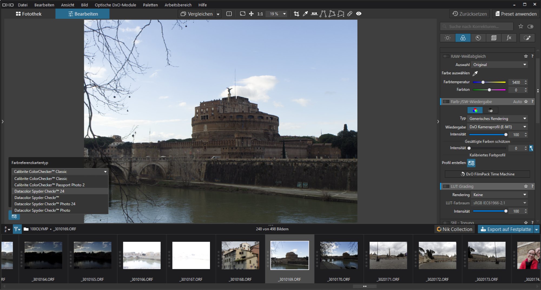The image size is (541, 290).
Task: Click the DxO FilmPack Time Machine button
Action: pos(487,174)
